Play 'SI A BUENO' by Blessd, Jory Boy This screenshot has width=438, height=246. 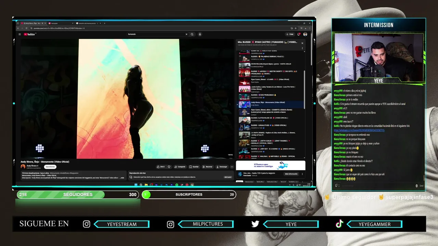coord(270,150)
